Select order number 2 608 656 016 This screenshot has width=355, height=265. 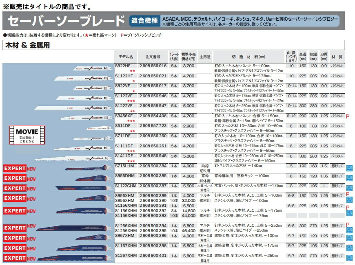pyautogui.click(x=153, y=66)
